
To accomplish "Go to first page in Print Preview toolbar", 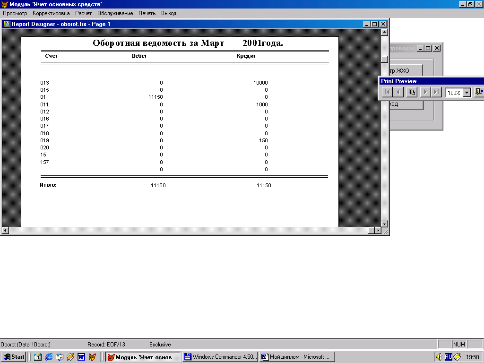I will (x=387, y=92).
